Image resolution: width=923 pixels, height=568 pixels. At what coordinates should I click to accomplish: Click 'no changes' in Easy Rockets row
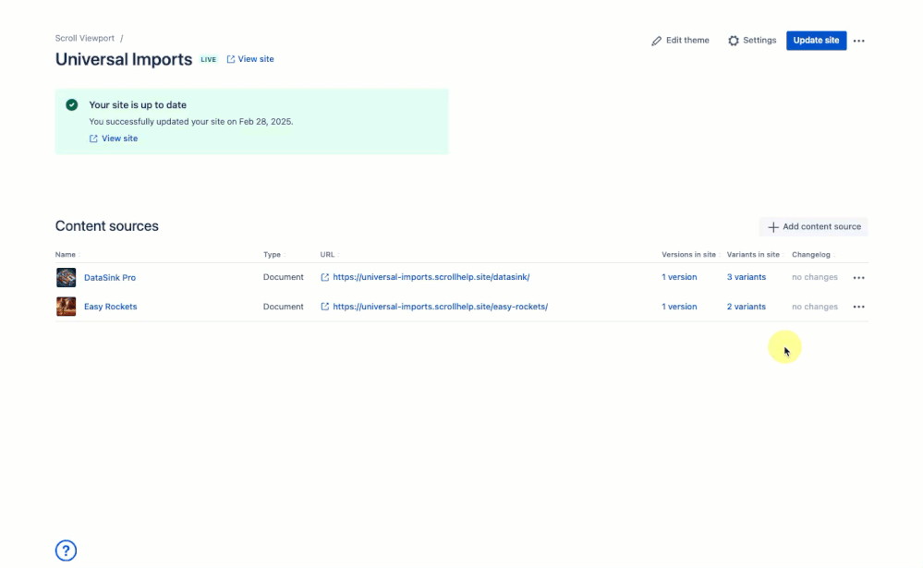(x=815, y=307)
